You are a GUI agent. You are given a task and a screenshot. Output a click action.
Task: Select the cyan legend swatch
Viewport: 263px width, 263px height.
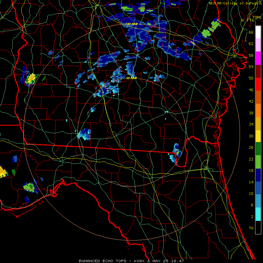[x=258, y=214]
